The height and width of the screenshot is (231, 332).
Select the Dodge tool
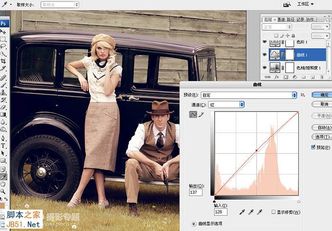point(3,129)
